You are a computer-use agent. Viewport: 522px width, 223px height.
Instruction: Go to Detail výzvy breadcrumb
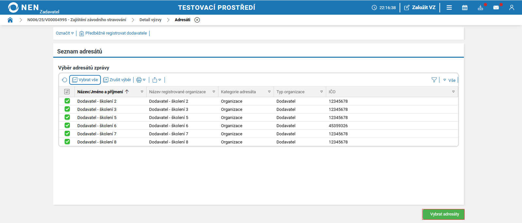coord(150,20)
